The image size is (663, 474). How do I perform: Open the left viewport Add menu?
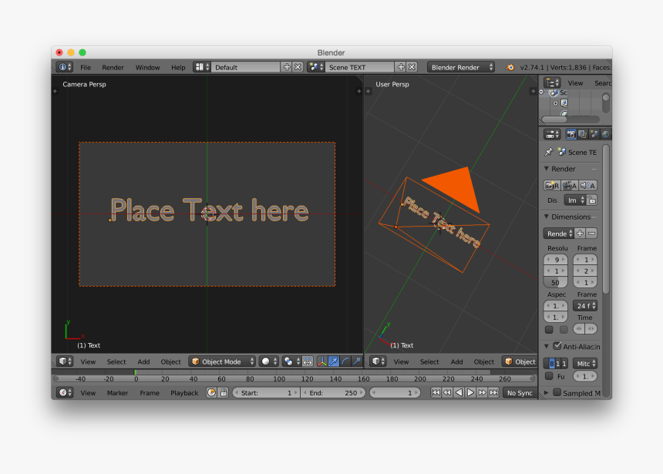[x=143, y=361]
